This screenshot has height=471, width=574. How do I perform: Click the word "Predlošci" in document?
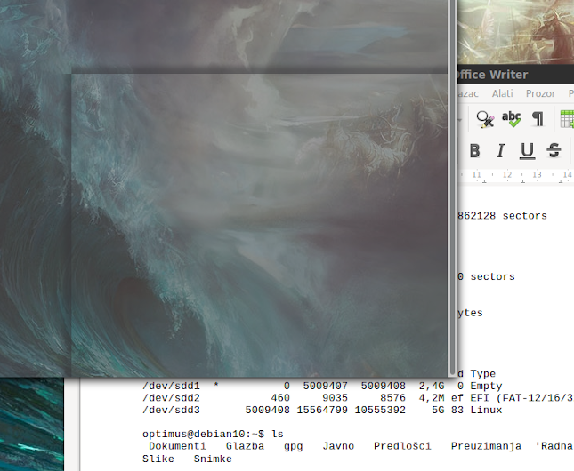402,446
